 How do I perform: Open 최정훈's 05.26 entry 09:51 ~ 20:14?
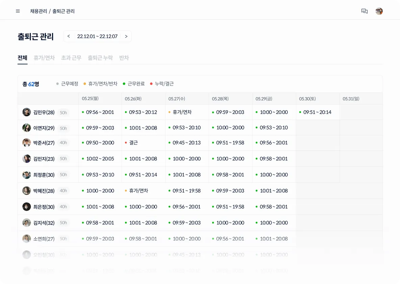point(141,175)
